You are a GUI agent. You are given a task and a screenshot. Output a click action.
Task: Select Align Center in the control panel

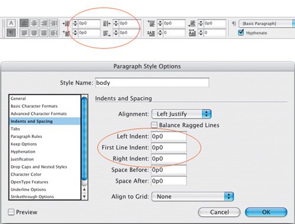pos(34,23)
